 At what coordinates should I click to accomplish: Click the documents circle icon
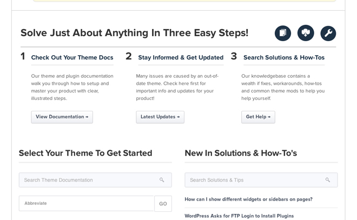coord(283,33)
